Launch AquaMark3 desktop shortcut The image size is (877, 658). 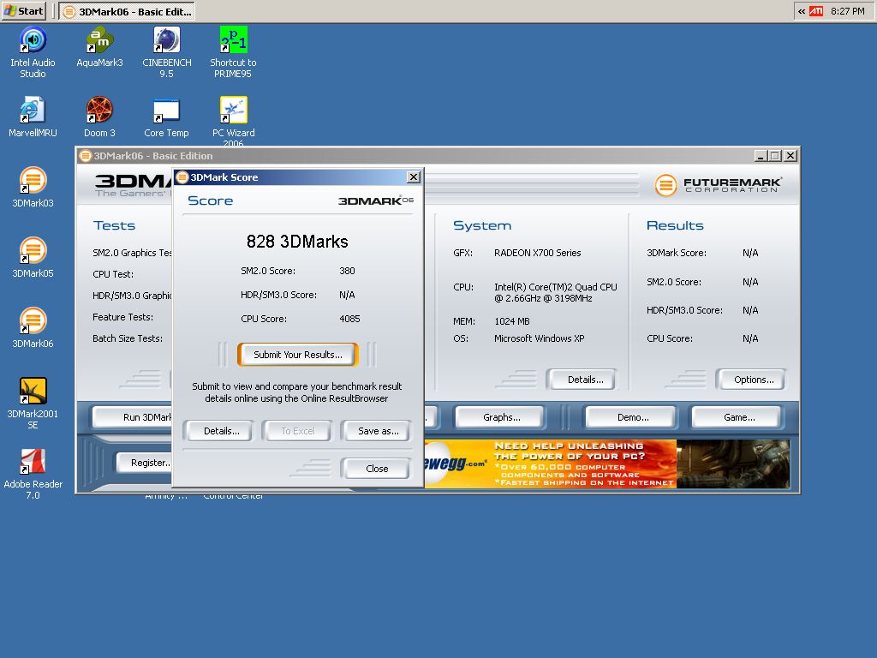(x=99, y=47)
